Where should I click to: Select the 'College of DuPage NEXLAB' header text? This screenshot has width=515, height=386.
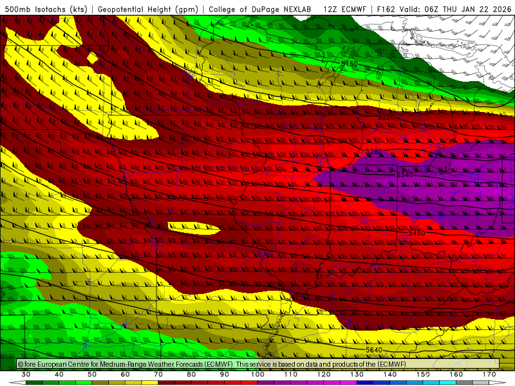click(x=259, y=9)
